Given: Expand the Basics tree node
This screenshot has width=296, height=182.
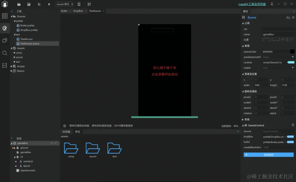Looking at the screenshot, I should tap(11, 71).
